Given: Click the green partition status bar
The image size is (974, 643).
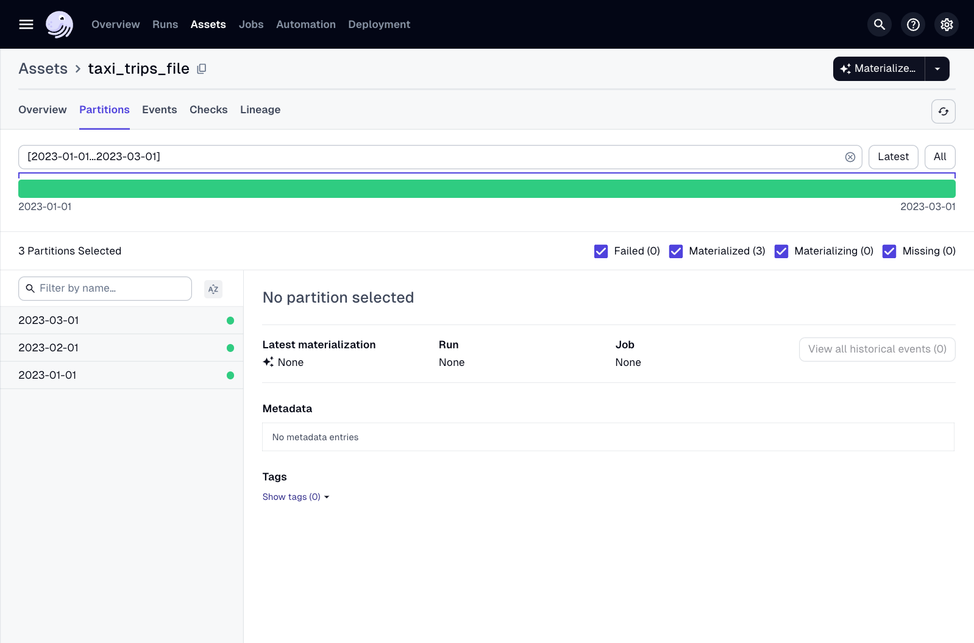Looking at the screenshot, I should tap(486, 189).
